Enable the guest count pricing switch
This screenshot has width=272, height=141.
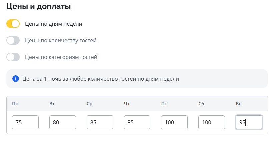click(13, 40)
